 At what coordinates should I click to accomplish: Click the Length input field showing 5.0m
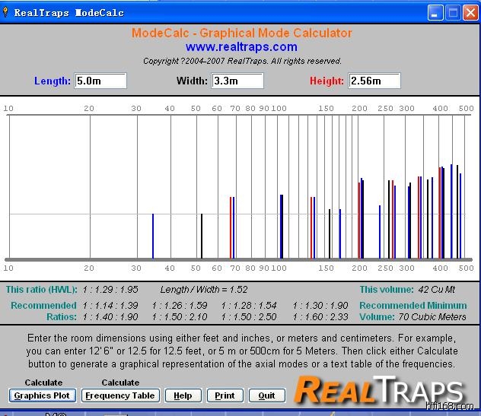100,81
